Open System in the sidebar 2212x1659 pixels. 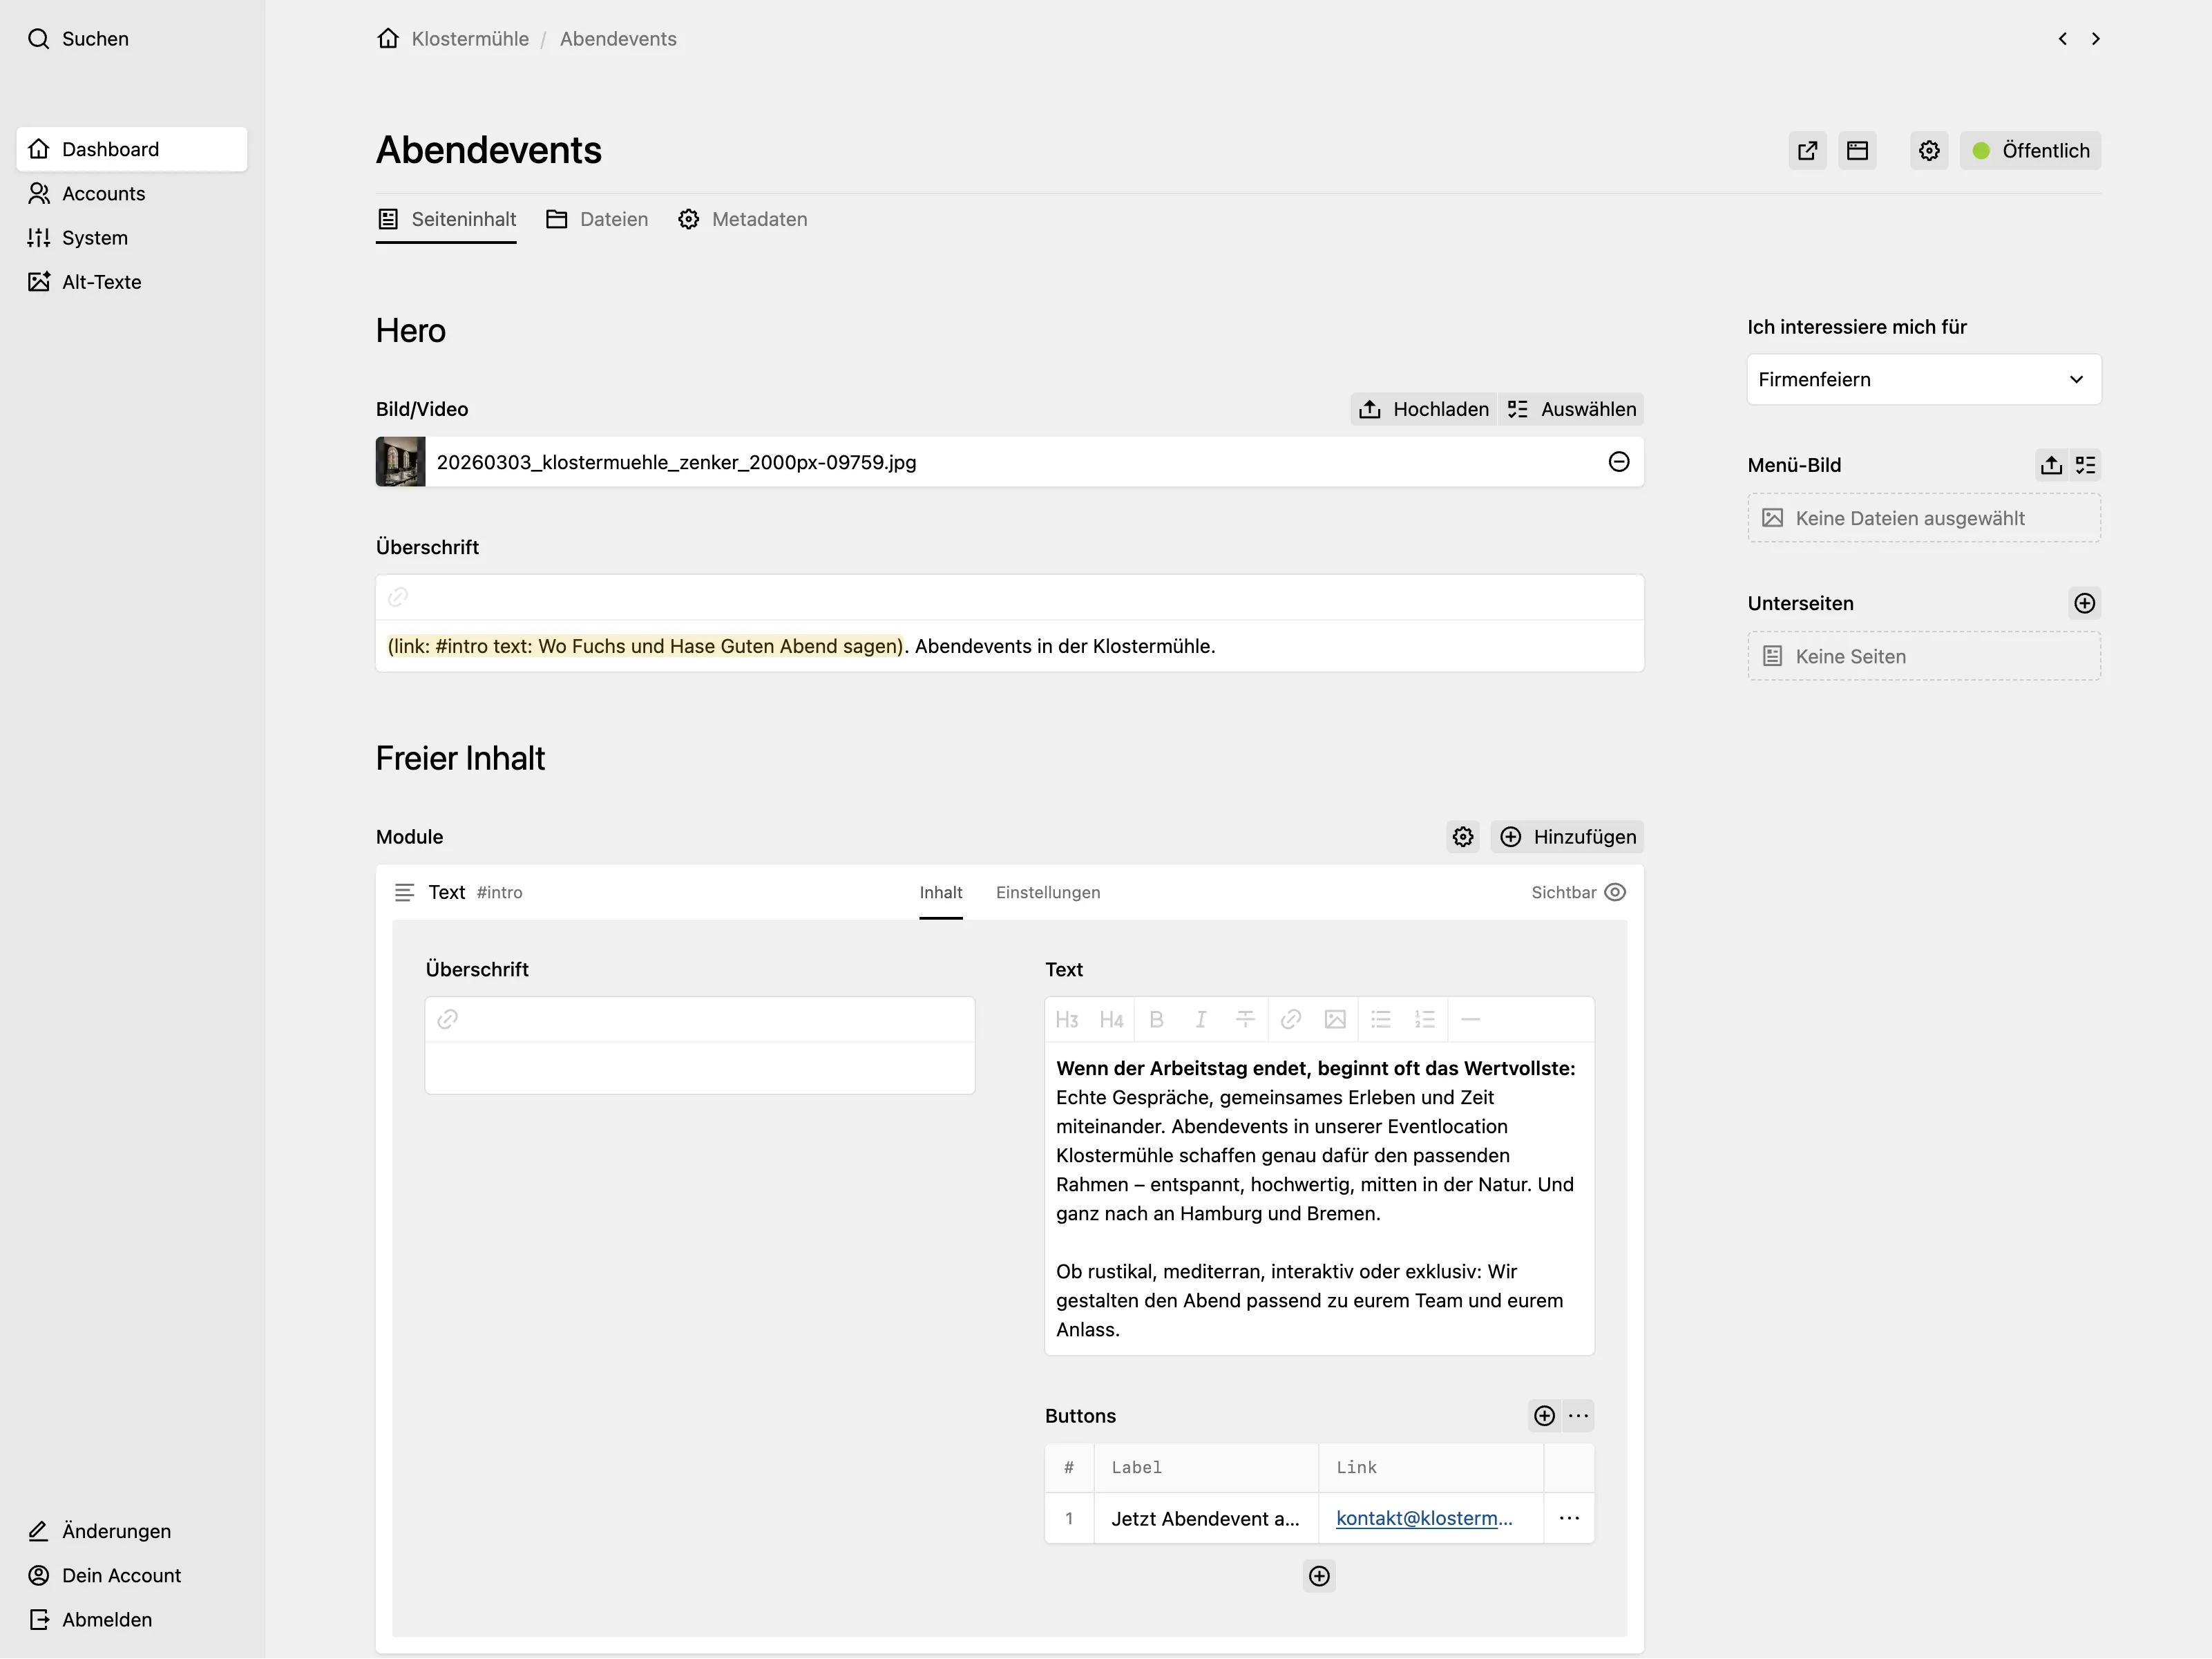[x=132, y=237]
